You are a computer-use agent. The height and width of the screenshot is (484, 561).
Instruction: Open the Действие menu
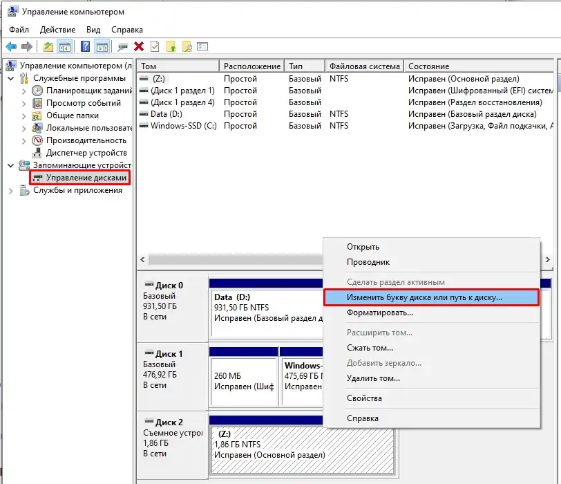58,30
